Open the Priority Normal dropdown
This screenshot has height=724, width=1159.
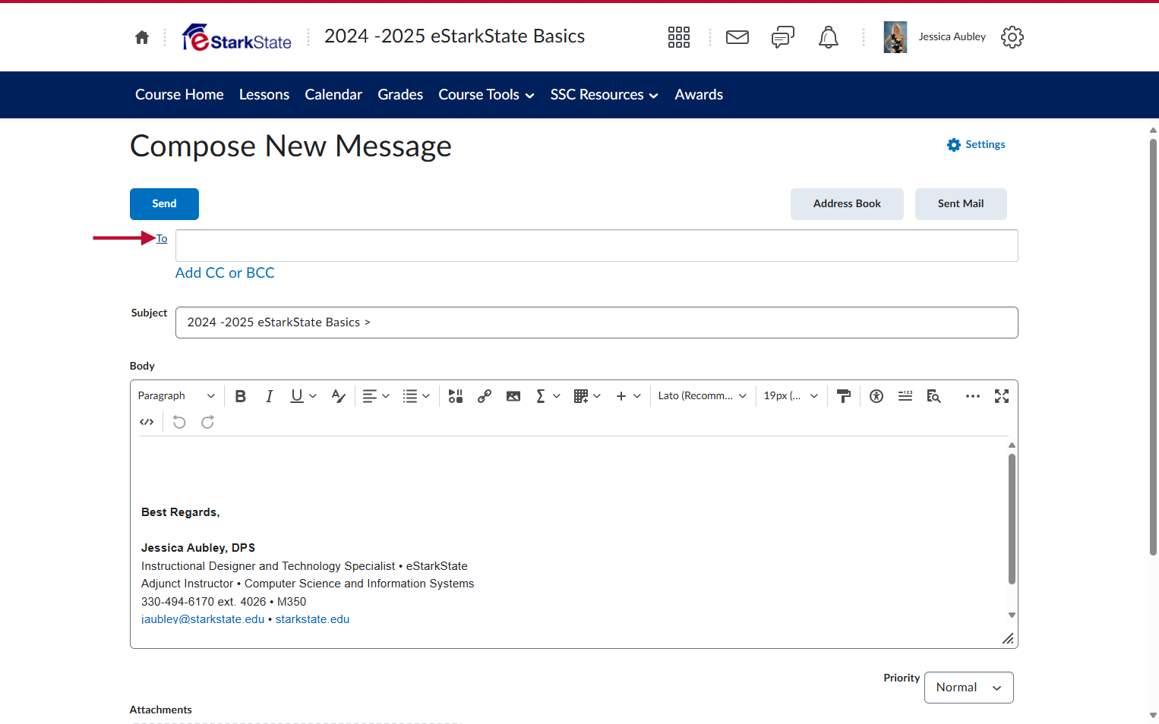[x=969, y=688]
